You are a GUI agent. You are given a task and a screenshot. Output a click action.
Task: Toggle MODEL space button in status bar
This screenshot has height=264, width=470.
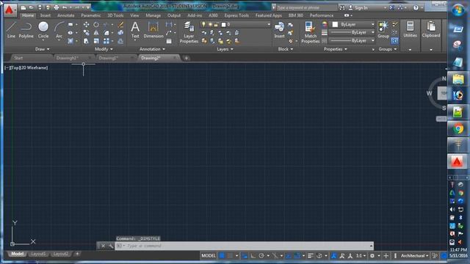[209, 256]
